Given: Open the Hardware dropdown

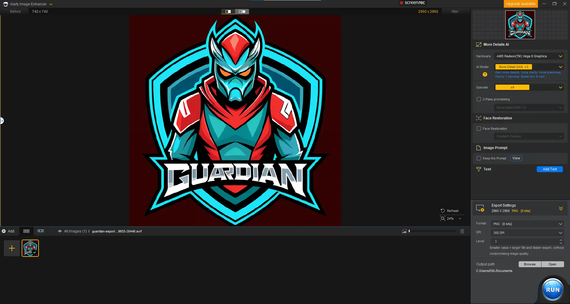Looking at the screenshot, I should [x=529, y=56].
